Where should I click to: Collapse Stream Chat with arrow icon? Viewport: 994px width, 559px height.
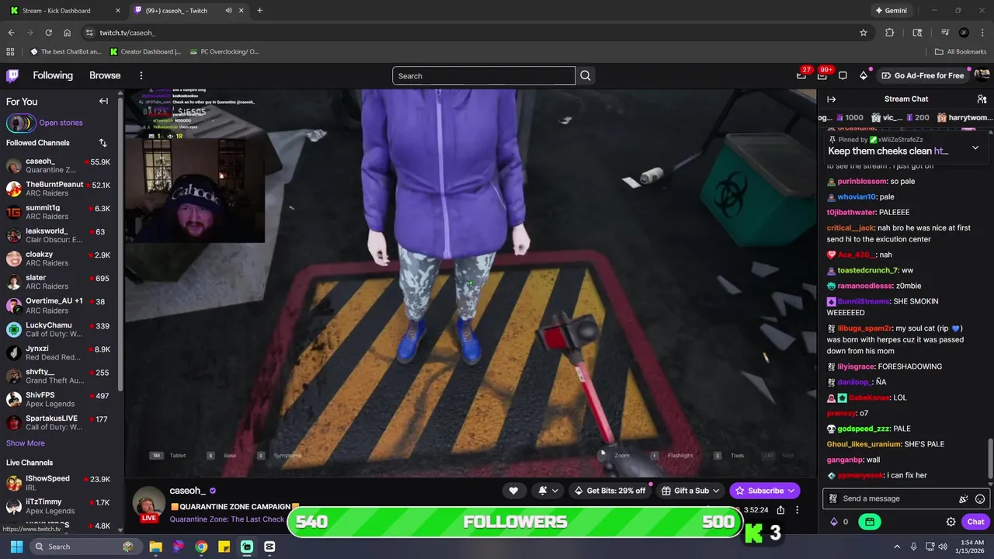click(x=831, y=99)
